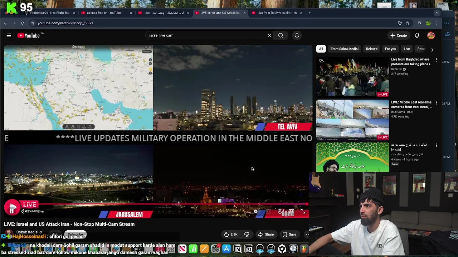This screenshot has width=458, height=257.
Task: Open the Baghdad protests live thumbnail
Action: click(x=353, y=77)
